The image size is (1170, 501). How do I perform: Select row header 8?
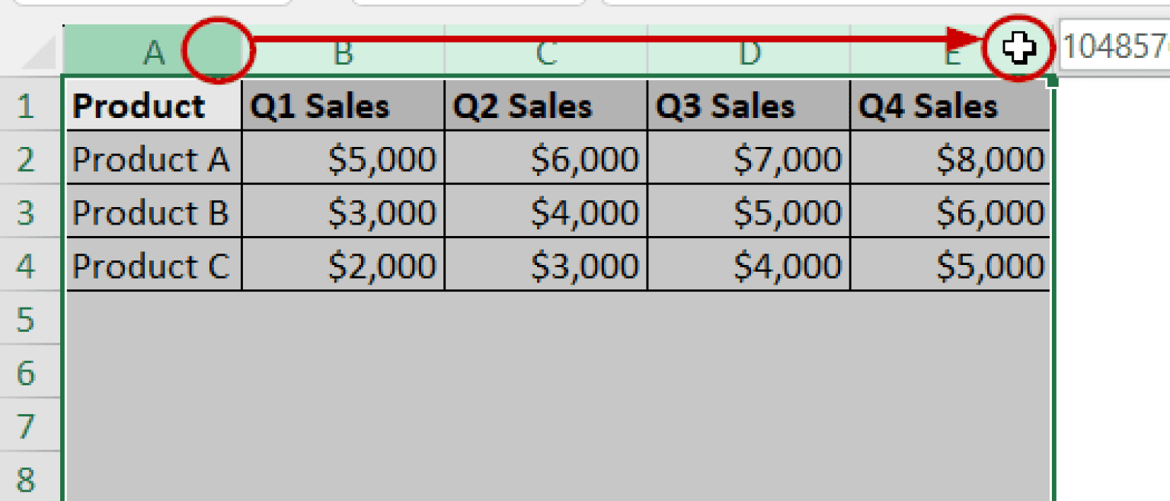pos(30,477)
